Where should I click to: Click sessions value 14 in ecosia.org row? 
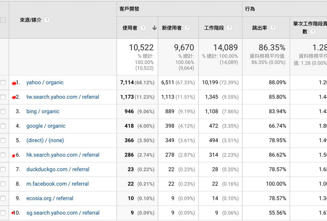tap(215, 198)
